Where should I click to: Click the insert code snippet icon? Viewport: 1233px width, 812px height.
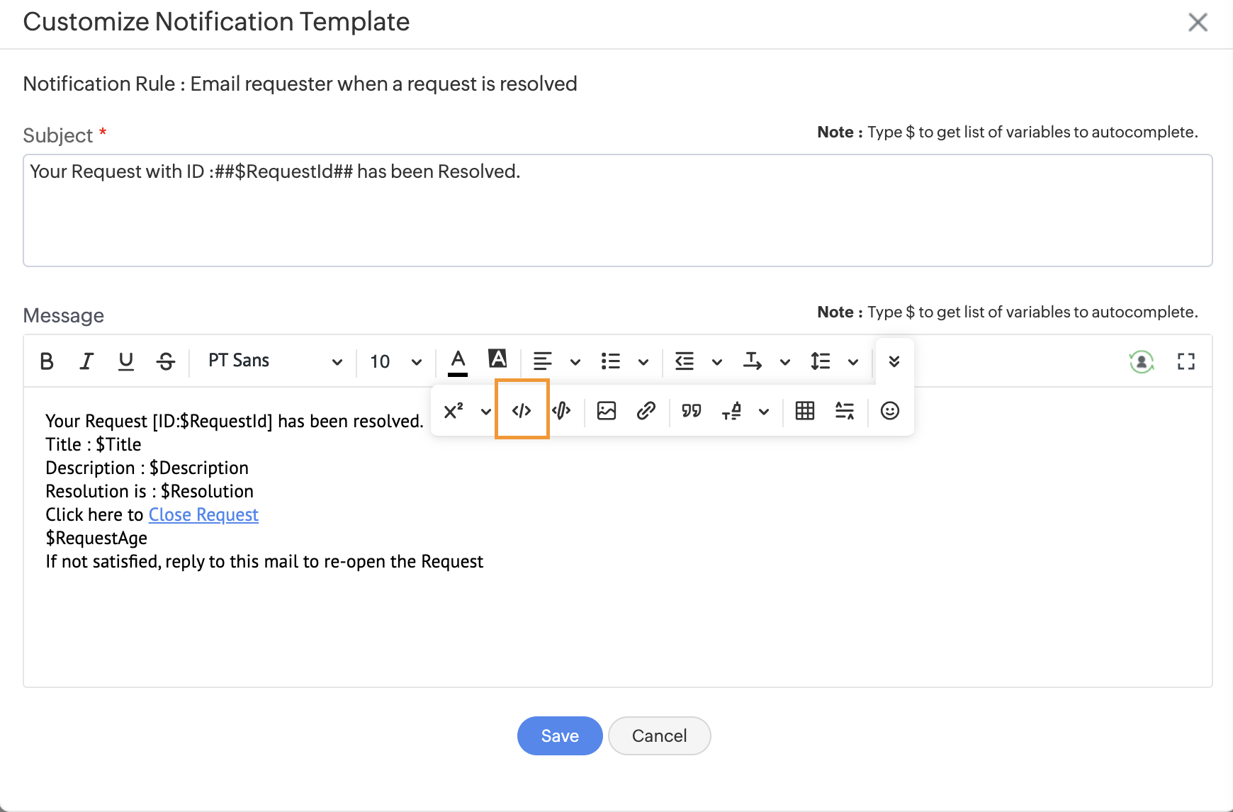[x=561, y=411]
